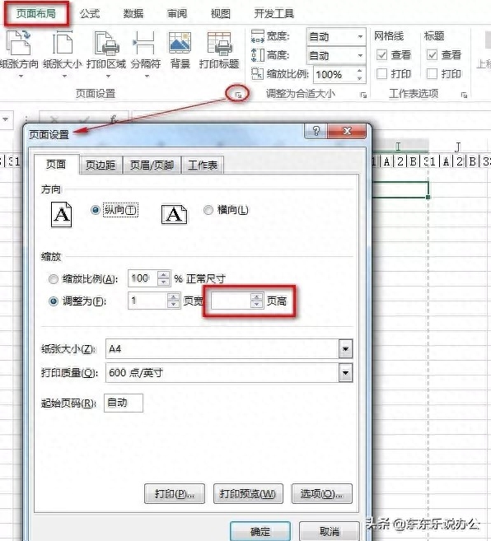Click the 缩放比例 scale icon in ribbon

pyautogui.click(x=258, y=74)
